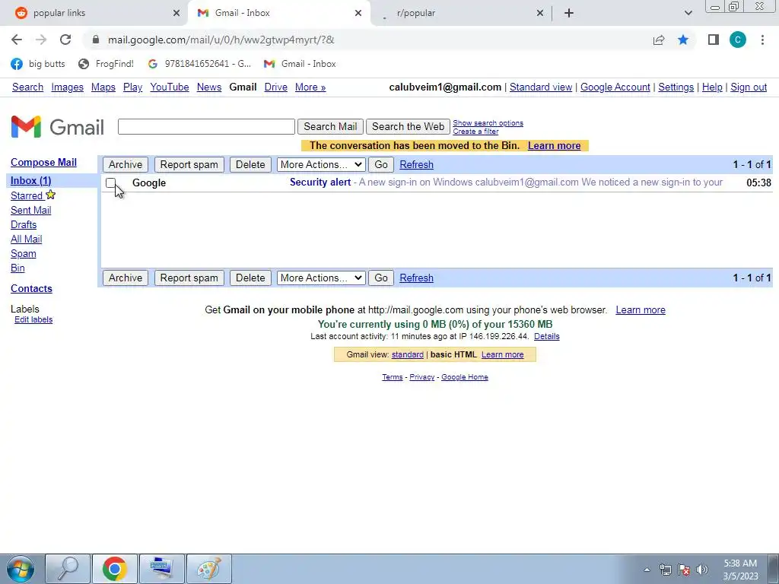Viewport: 779px width, 584px height.
Task: Click the Sign out link
Action: click(749, 87)
